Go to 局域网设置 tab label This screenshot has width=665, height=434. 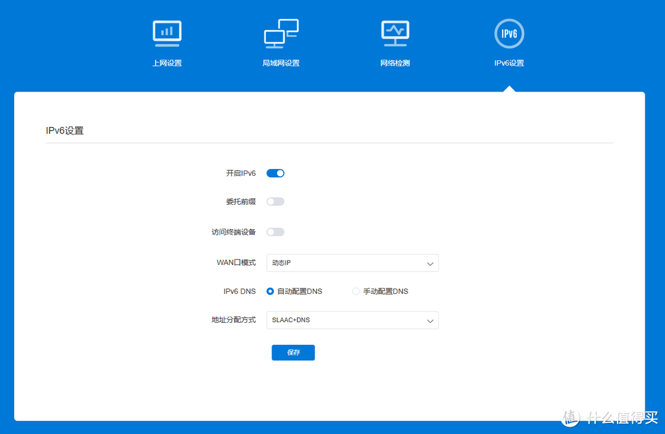281,63
